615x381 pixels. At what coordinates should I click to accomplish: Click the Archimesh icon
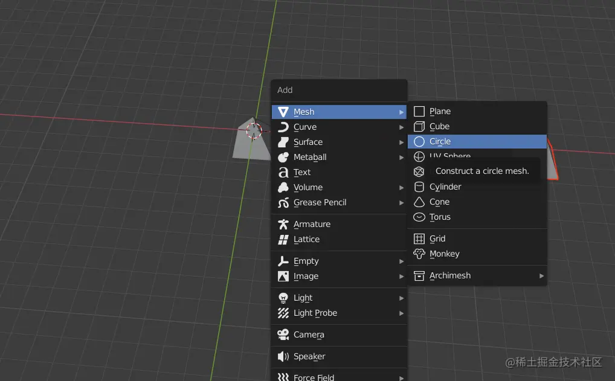pos(419,276)
